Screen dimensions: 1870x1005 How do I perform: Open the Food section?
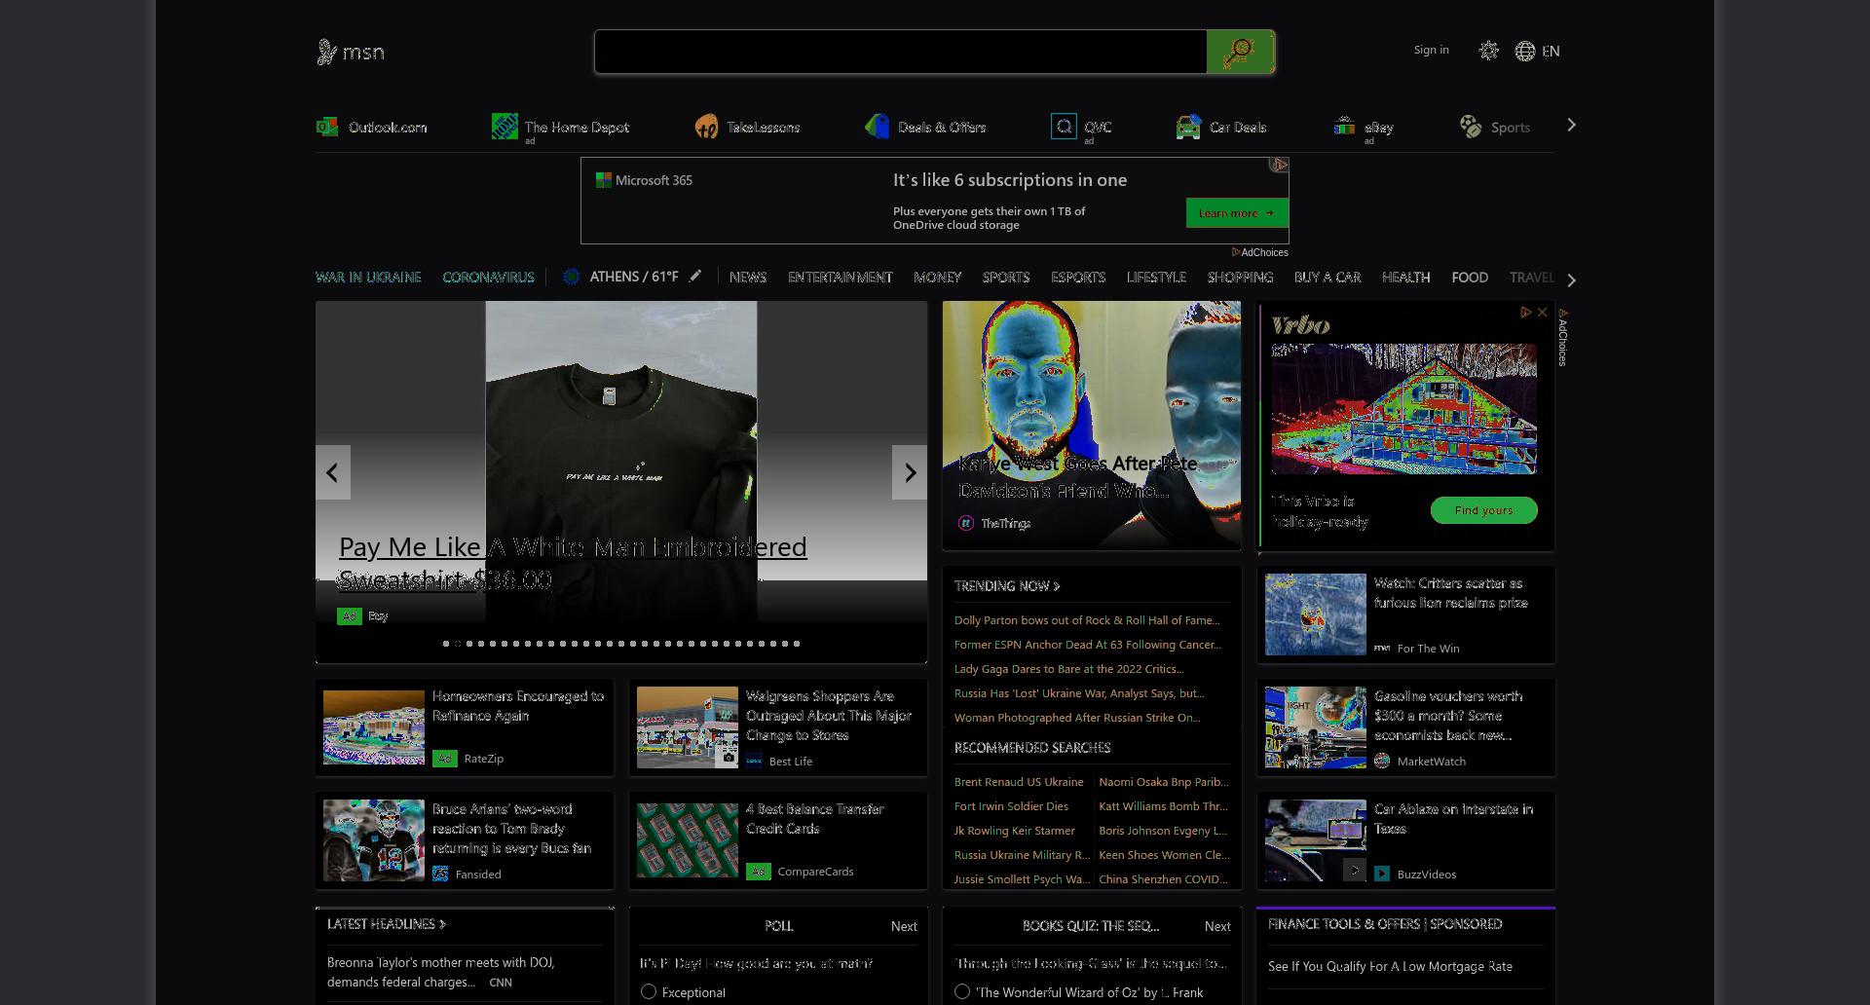(x=1470, y=277)
